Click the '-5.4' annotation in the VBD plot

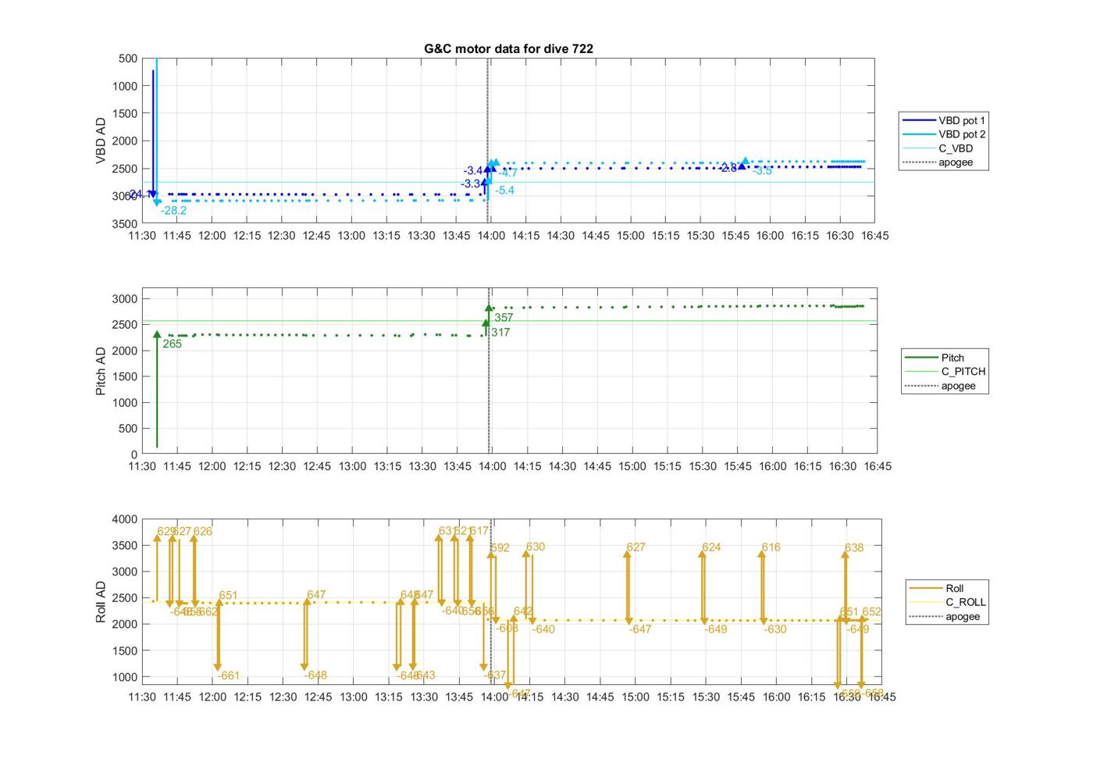[504, 191]
